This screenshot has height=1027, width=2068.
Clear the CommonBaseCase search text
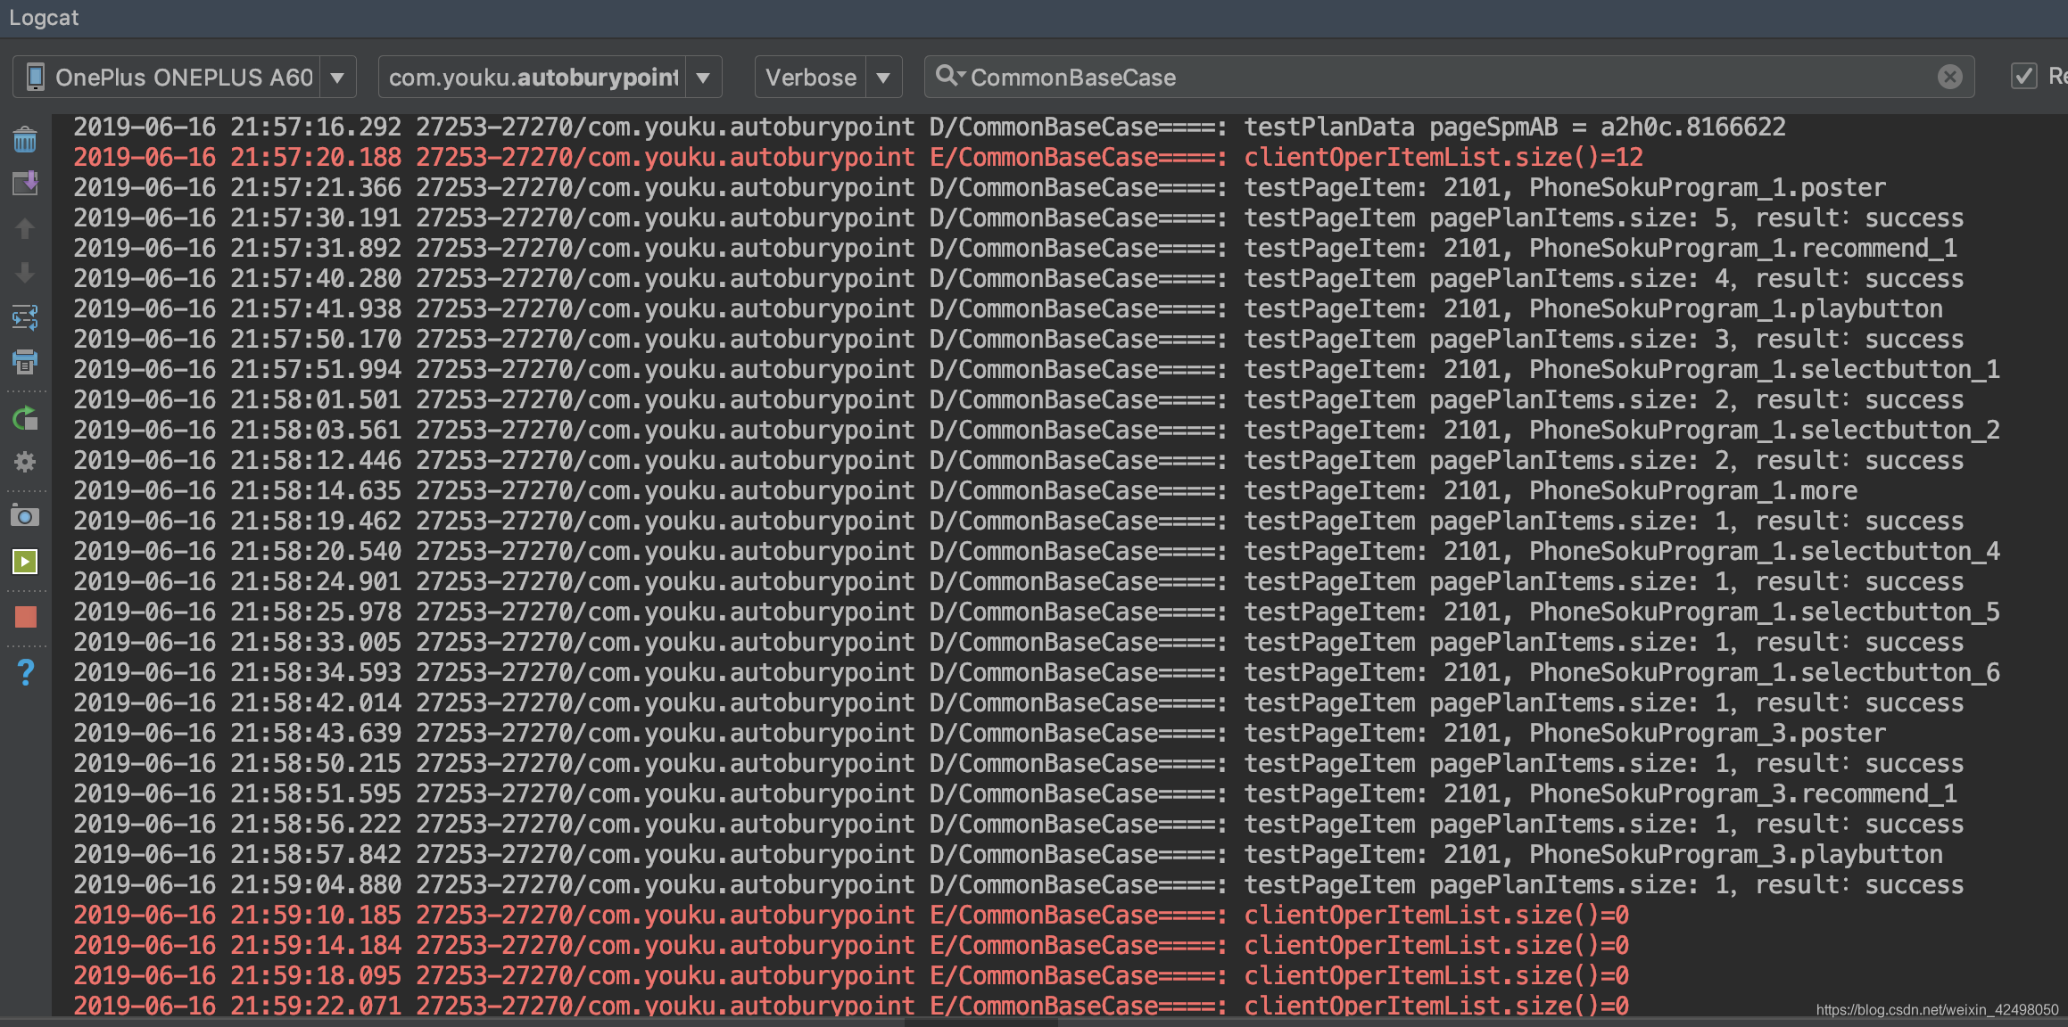coord(1949,78)
